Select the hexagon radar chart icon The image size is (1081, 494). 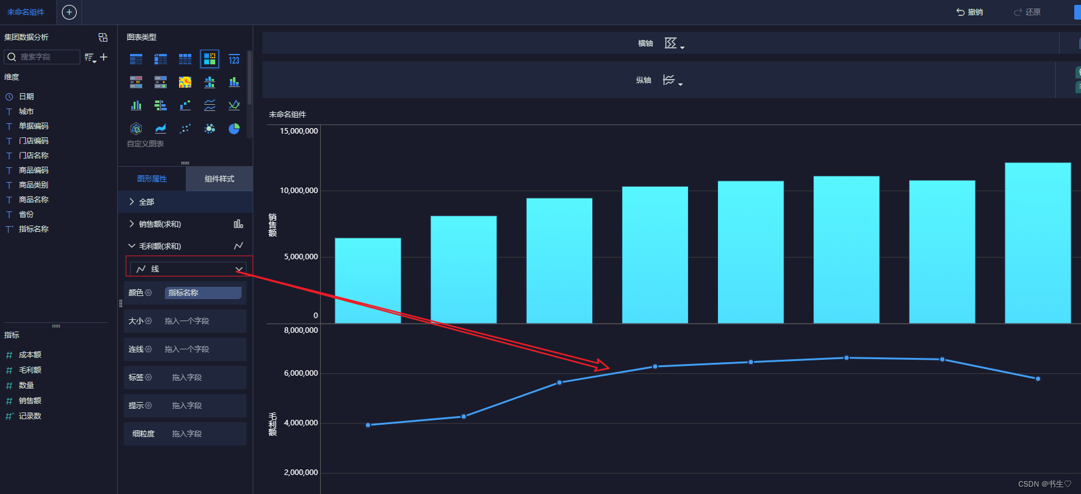(136, 129)
